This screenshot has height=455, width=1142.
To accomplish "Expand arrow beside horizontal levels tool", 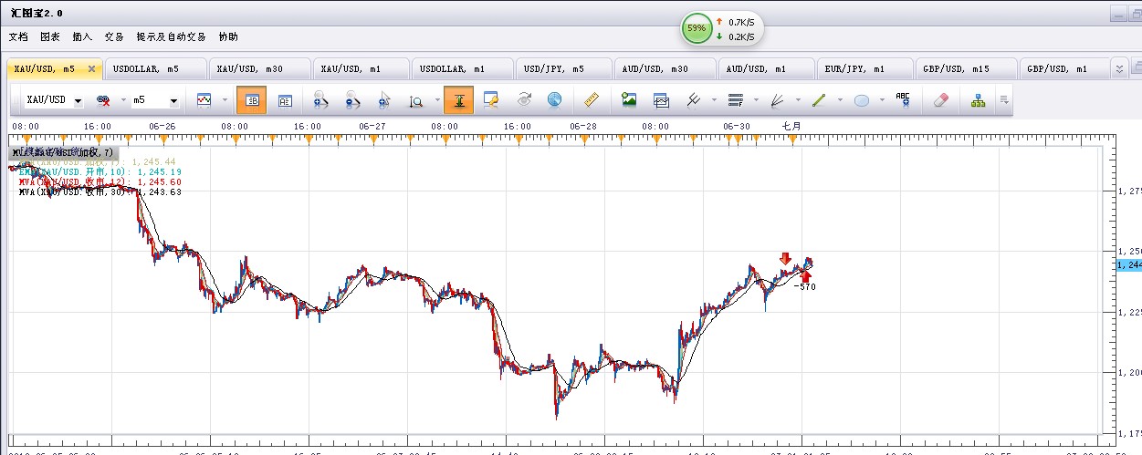I will click(x=756, y=100).
